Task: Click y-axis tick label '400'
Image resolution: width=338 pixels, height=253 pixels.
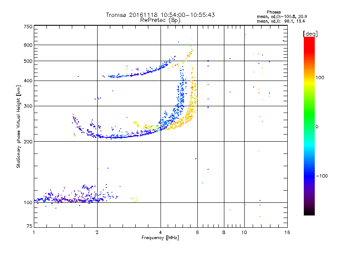Action: 28,81
